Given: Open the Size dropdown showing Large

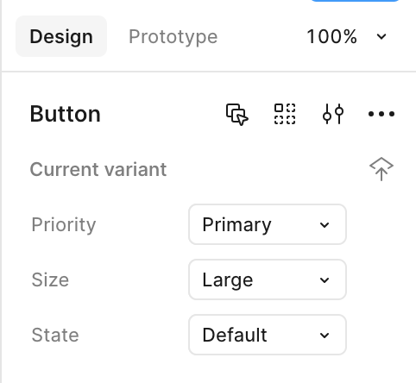Looking at the screenshot, I should [268, 279].
